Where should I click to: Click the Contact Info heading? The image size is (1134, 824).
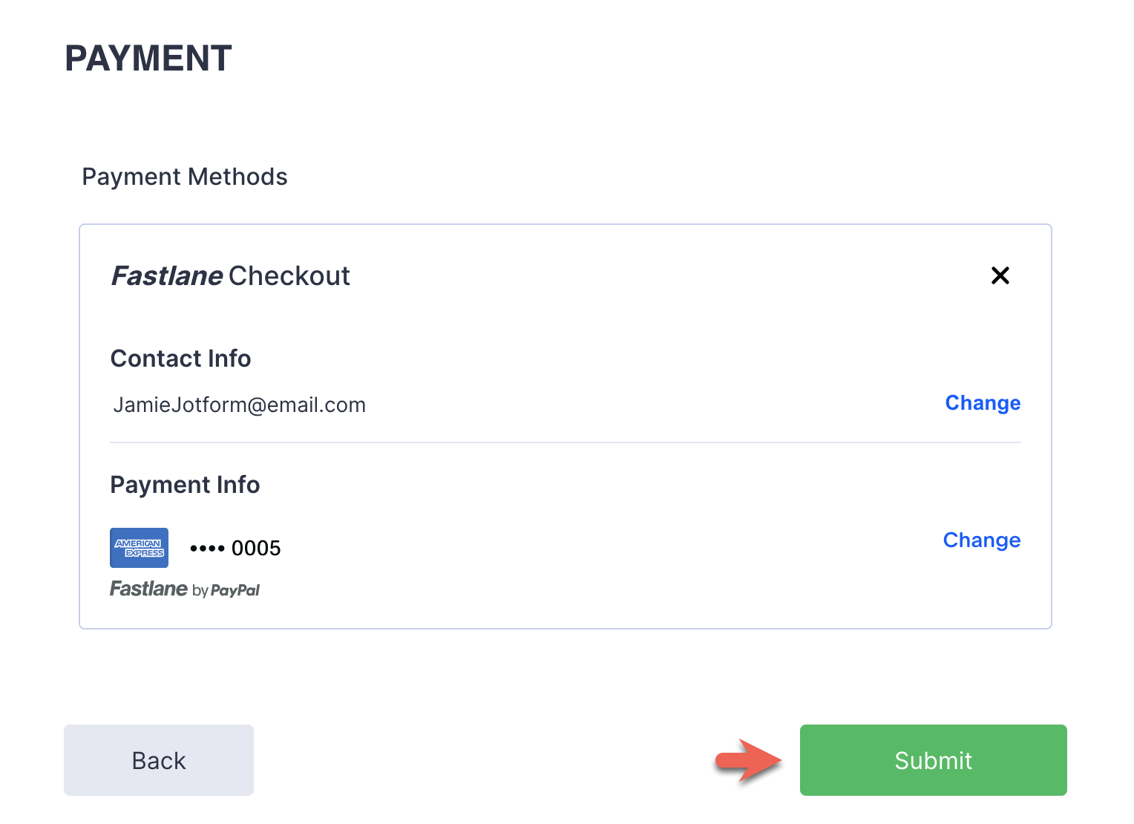pyautogui.click(x=180, y=359)
